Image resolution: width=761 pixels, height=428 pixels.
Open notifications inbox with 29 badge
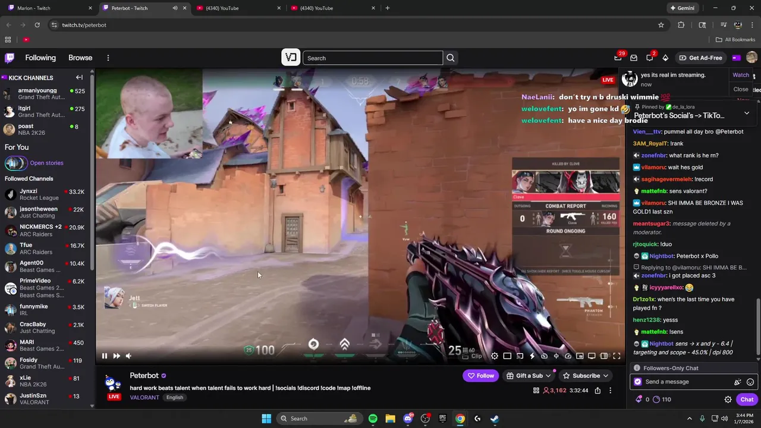click(618, 58)
